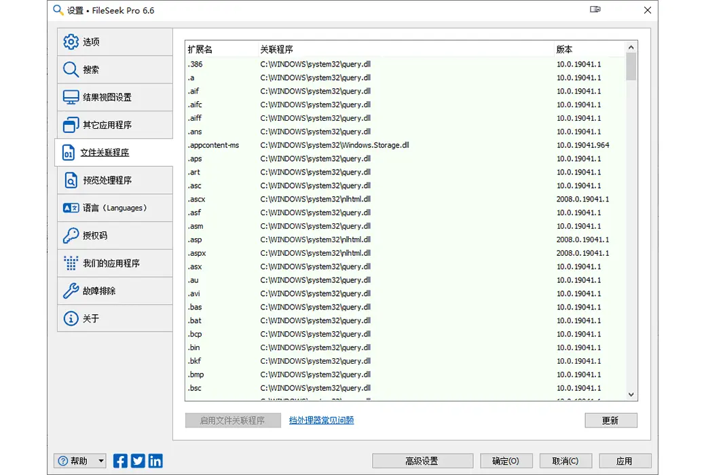
Task: Select the .asf extension row
Action: 405,212
